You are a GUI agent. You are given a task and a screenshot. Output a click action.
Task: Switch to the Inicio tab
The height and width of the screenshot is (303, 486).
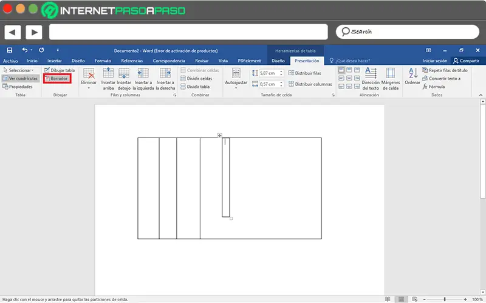[32, 61]
